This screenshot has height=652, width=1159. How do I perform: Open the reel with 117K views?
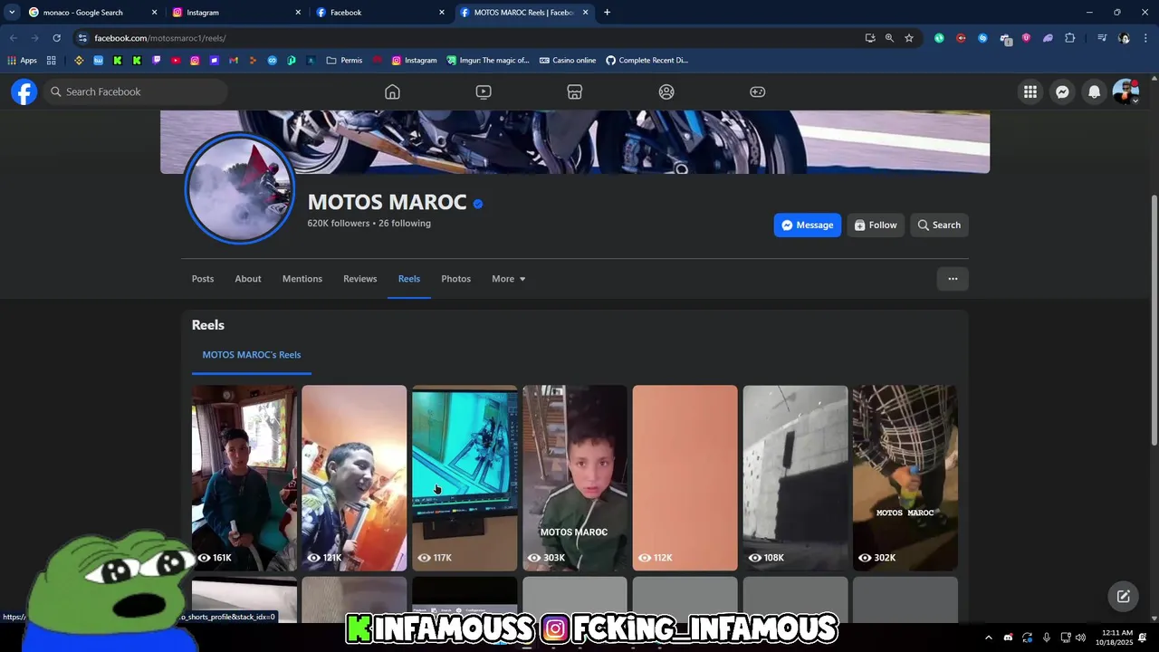pyautogui.click(x=465, y=478)
